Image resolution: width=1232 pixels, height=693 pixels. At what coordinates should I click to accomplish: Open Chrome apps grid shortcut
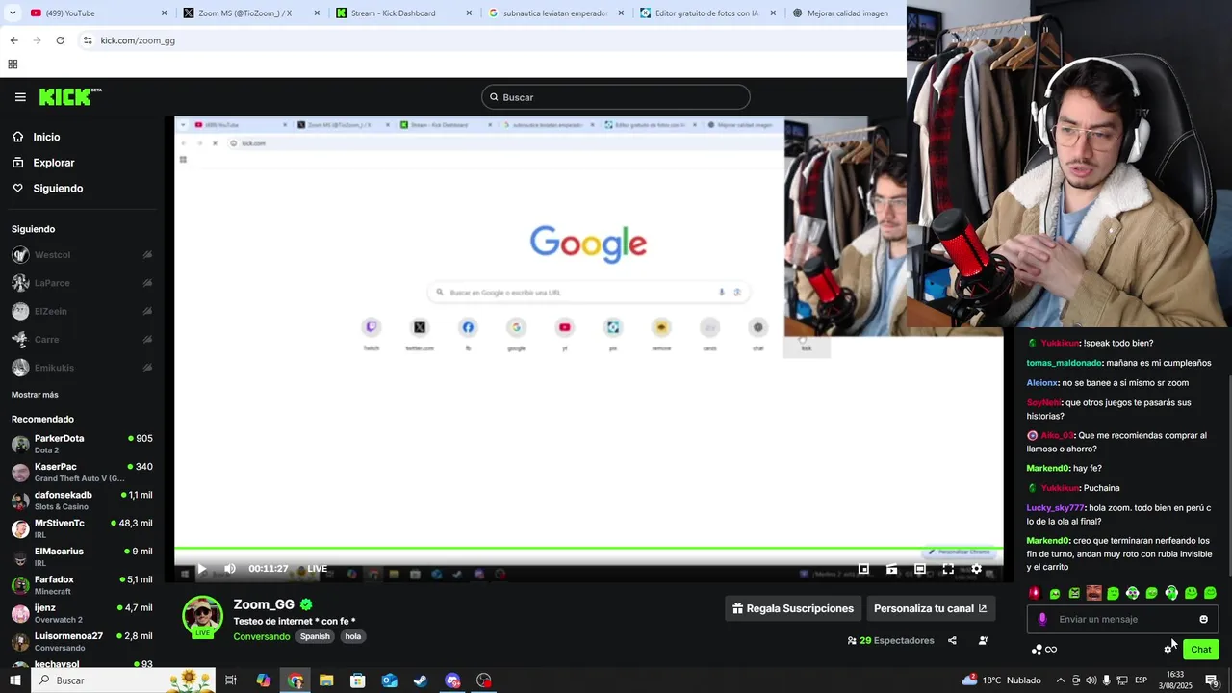click(13, 64)
